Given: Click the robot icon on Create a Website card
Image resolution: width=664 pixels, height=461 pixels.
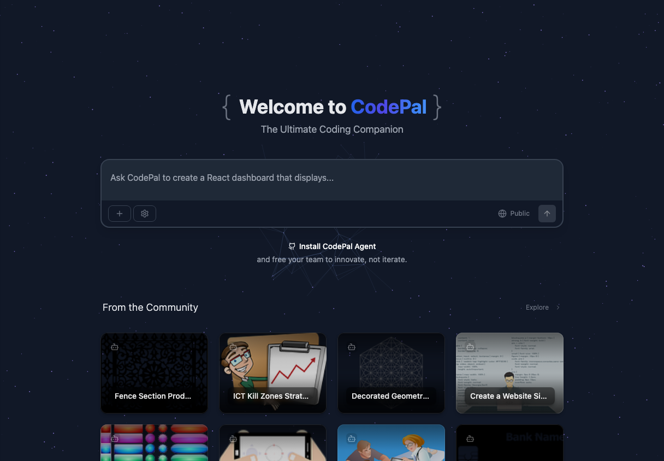Looking at the screenshot, I should point(470,347).
